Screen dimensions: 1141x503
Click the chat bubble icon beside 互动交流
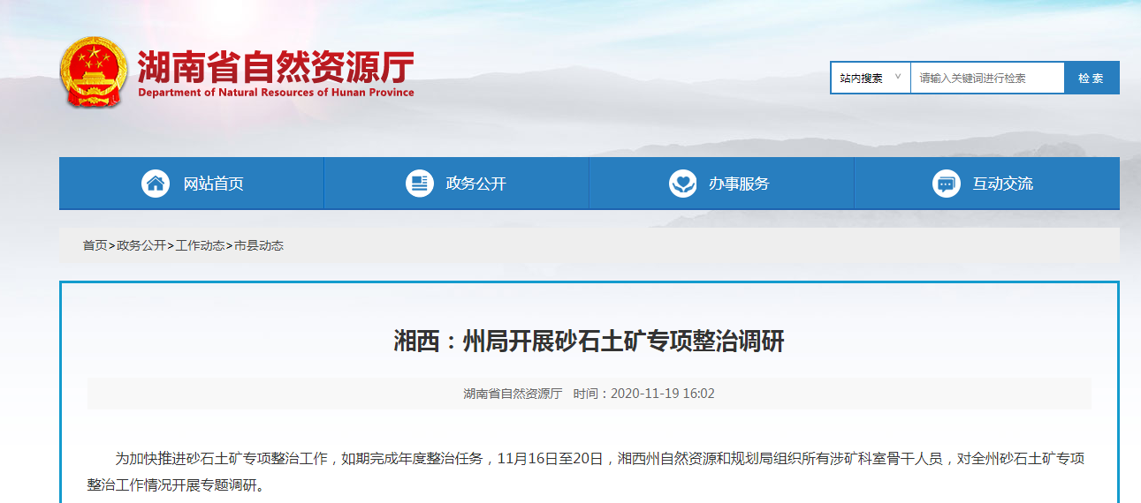pos(947,184)
